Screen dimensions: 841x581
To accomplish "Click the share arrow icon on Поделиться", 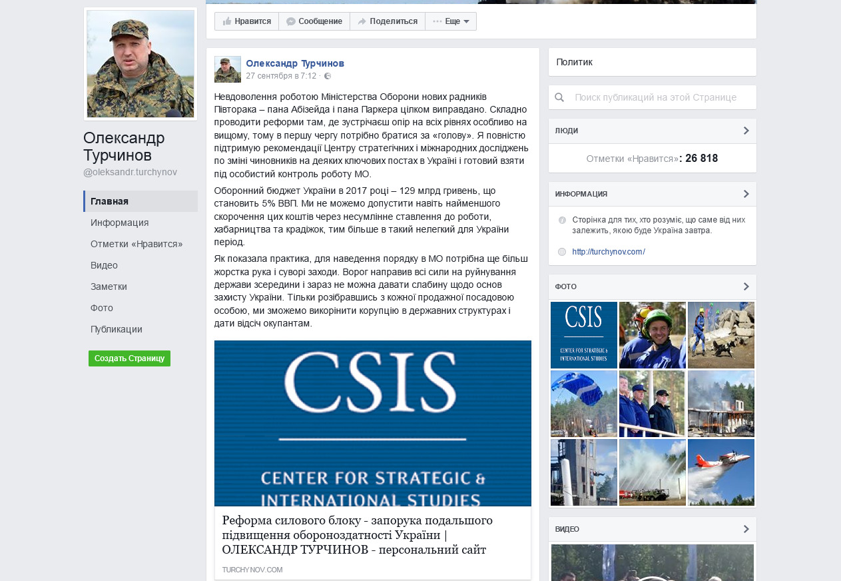I will [x=362, y=21].
